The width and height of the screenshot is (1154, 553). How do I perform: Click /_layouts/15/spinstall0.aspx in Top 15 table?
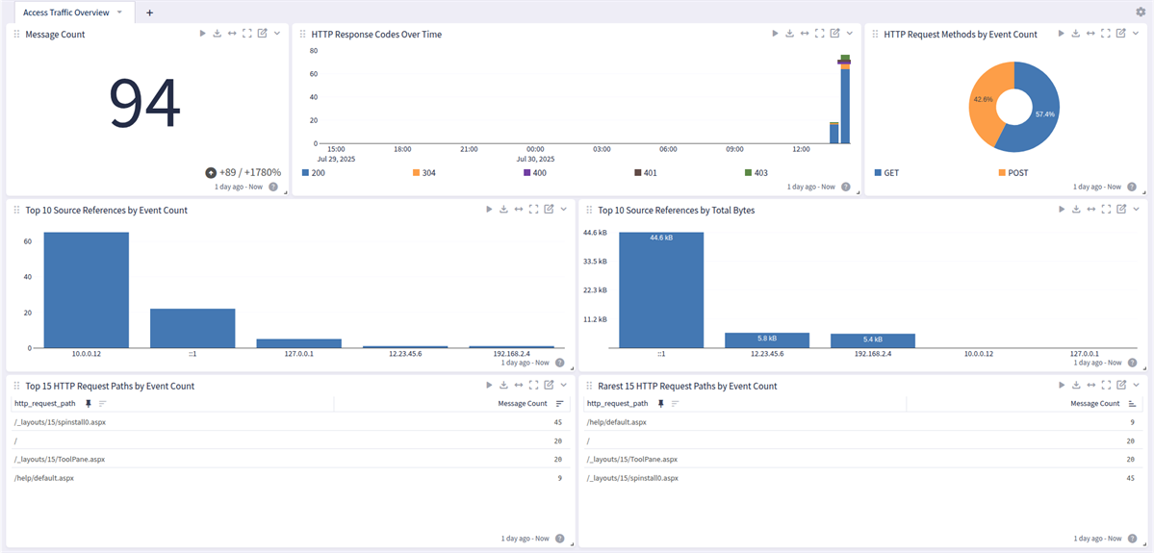click(x=59, y=422)
